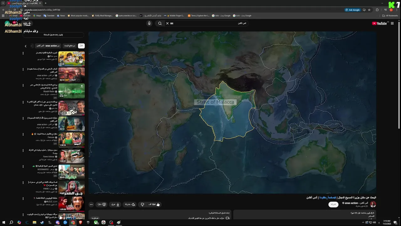Open the Fluffy Mod Manager bookmark
The width and height of the screenshot is (401, 226).
coord(102,15)
